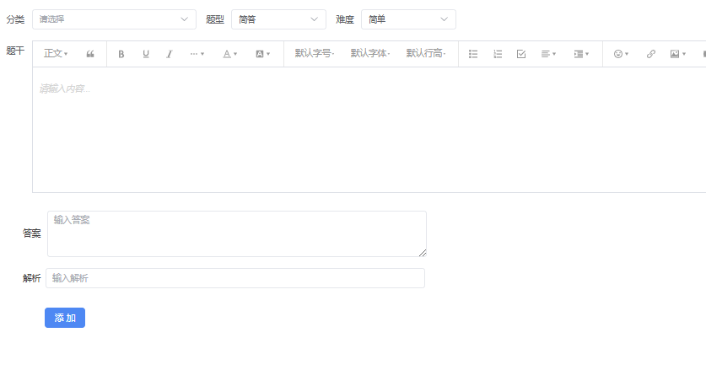
Task: Open the 分类 category dropdown
Action: [x=114, y=19]
